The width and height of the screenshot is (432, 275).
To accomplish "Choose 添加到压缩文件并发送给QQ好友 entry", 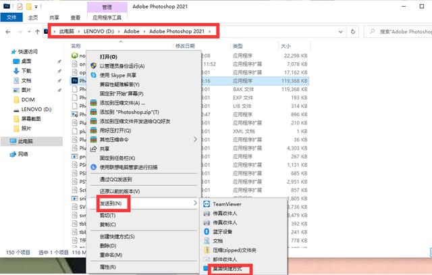I will click(x=143, y=121).
